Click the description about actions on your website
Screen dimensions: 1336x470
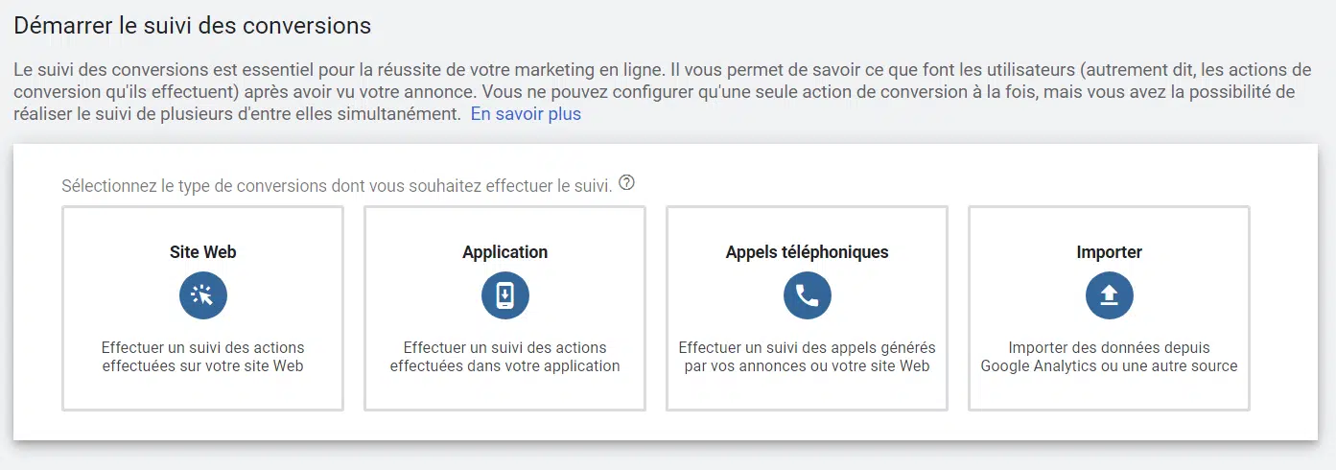203,357
